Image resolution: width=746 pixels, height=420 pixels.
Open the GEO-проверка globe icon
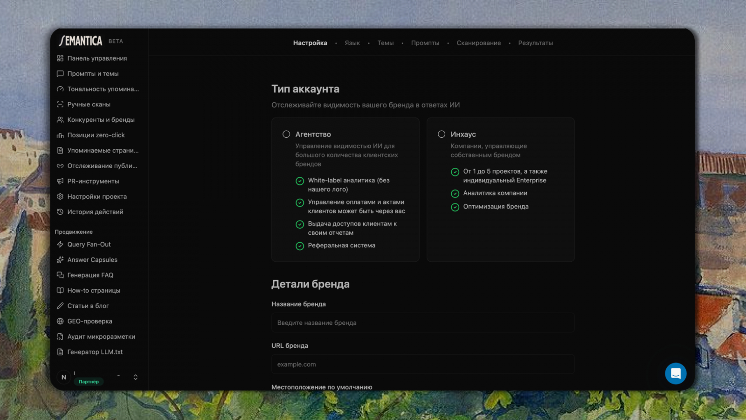click(x=60, y=321)
